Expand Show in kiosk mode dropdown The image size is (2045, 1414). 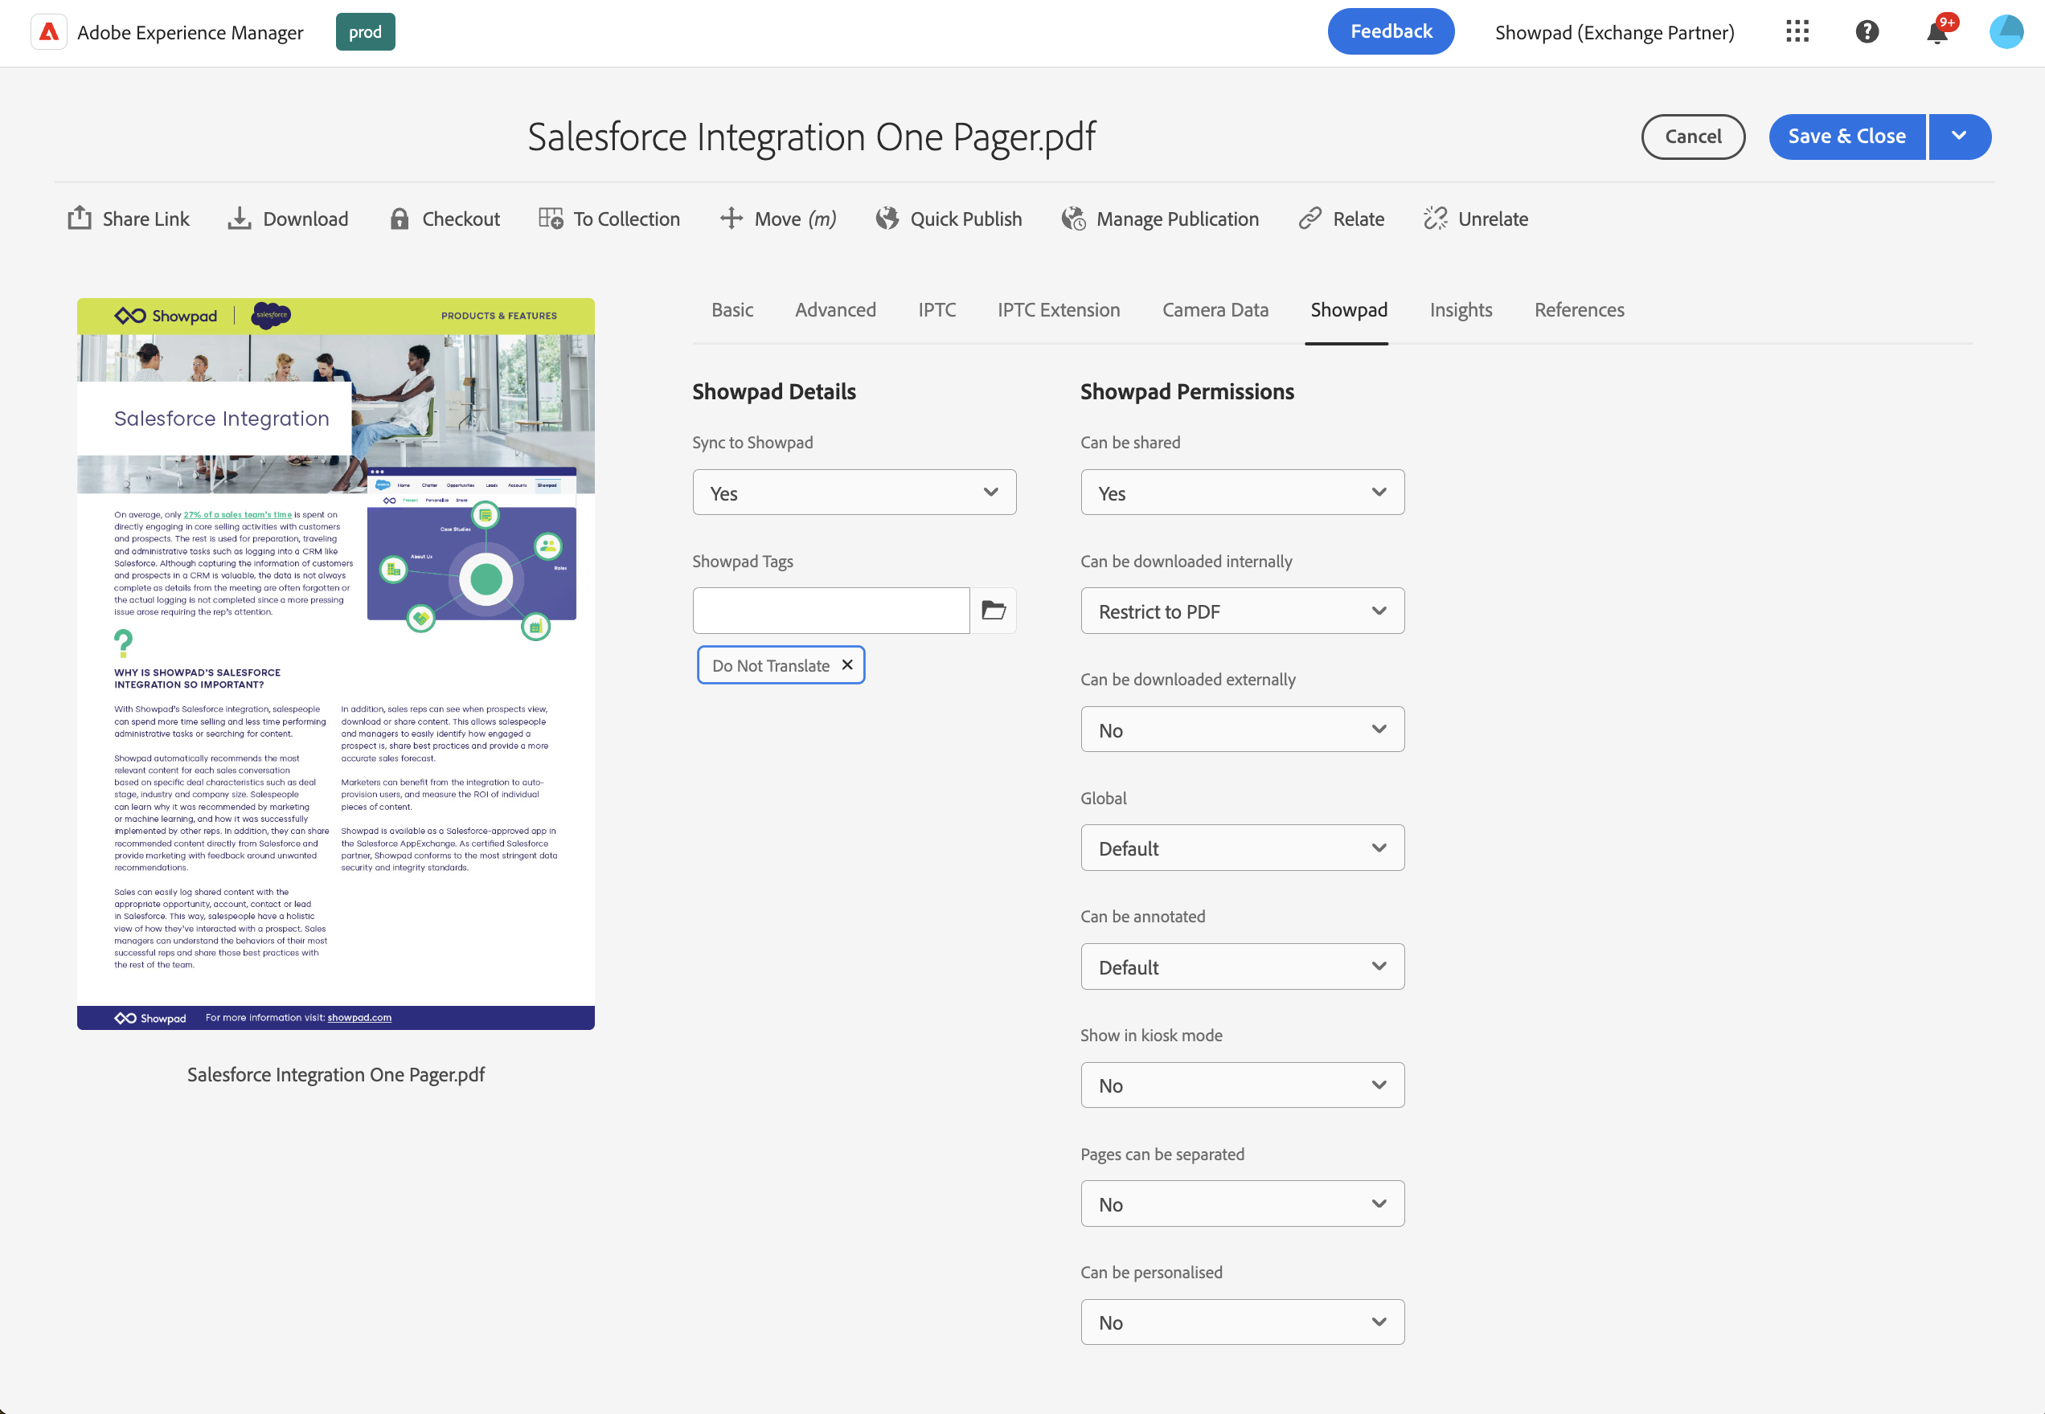pyautogui.click(x=1242, y=1085)
